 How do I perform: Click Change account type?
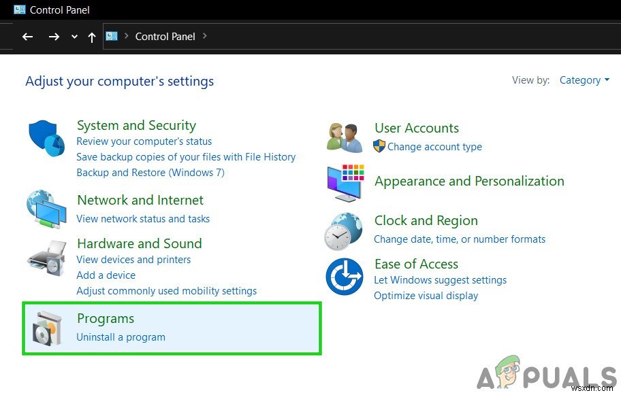[x=434, y=146]
